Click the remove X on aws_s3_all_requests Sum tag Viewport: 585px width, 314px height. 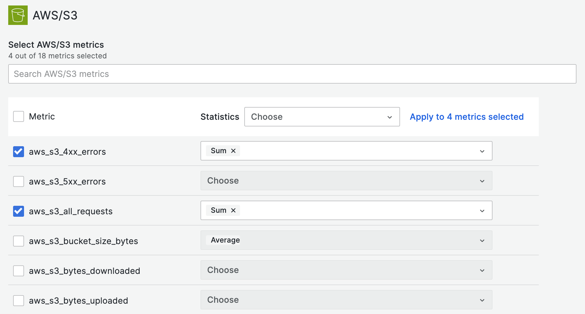tap(233, 210)
